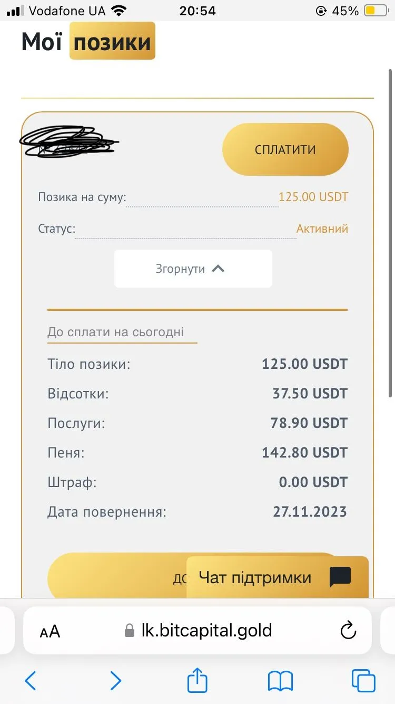
Task: Tap the partially hidden gold button below
Action: 116,577
